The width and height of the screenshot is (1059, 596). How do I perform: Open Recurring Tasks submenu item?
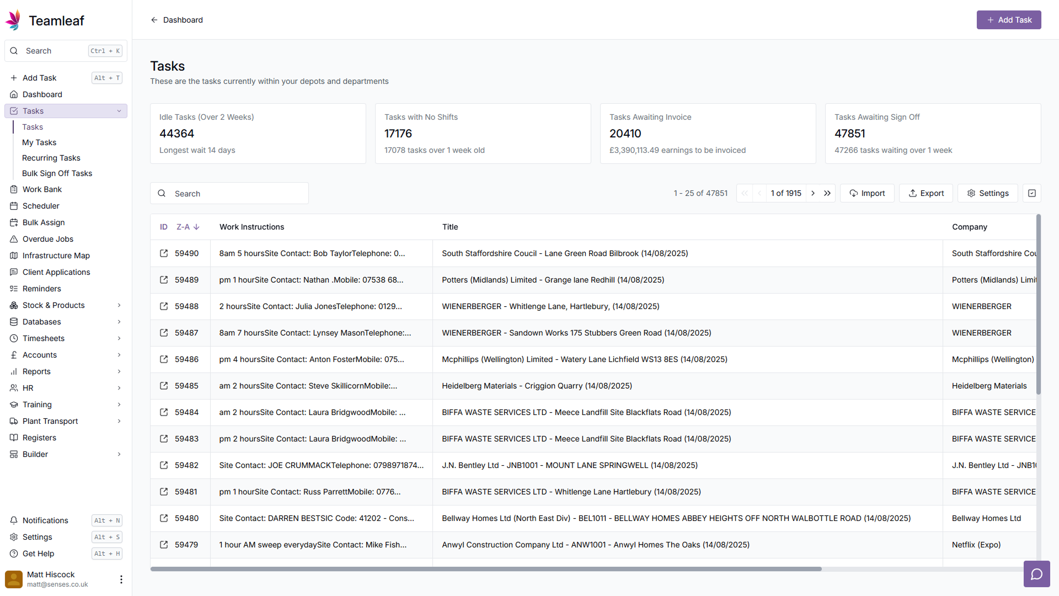pos(51,158)
